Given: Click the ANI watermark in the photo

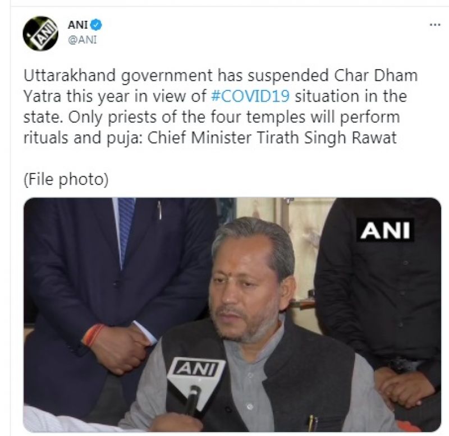Looking at the screenshot, I should point(385,230).
